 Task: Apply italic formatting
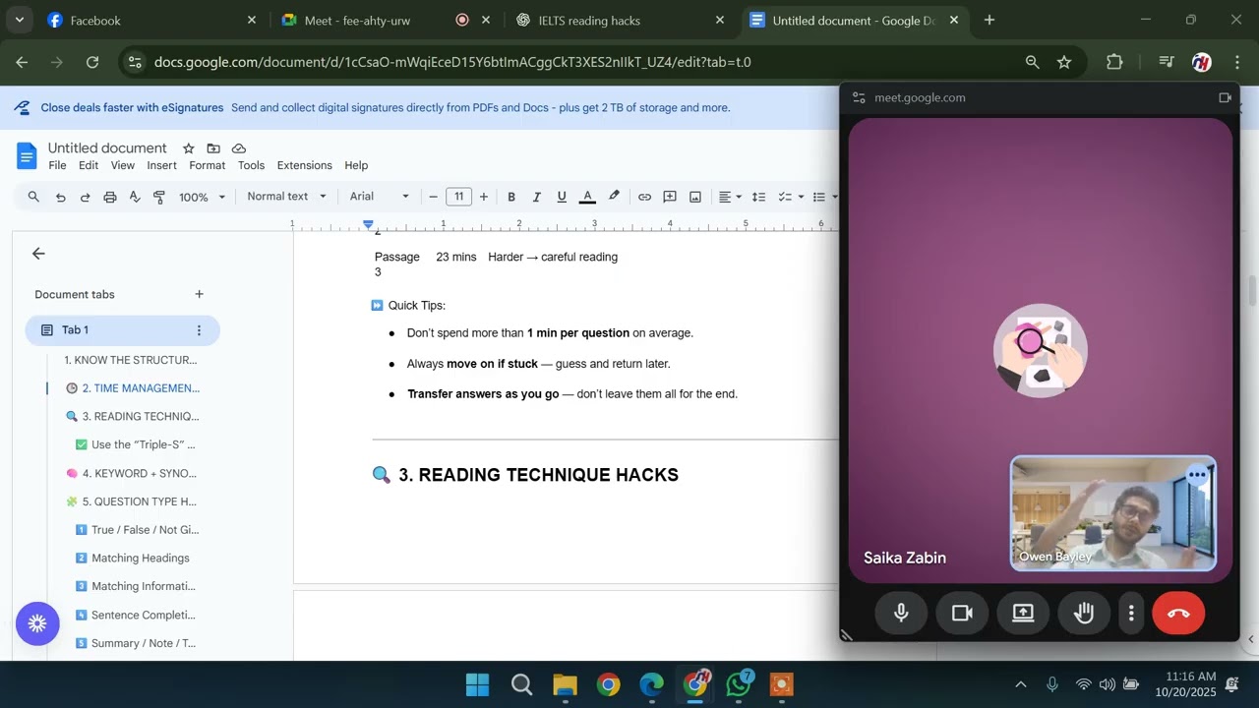tap(536, 197)
